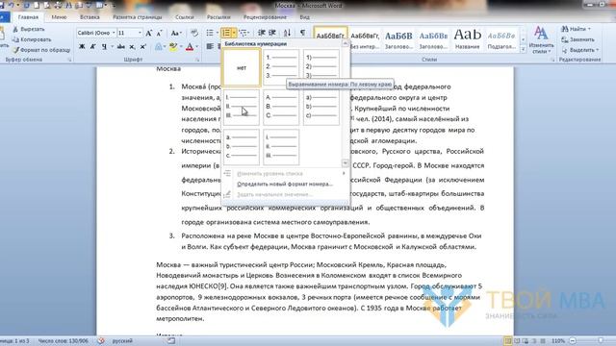Click the align left button
This screenshot has height=346, width=616.
click(x=210, y=47)
